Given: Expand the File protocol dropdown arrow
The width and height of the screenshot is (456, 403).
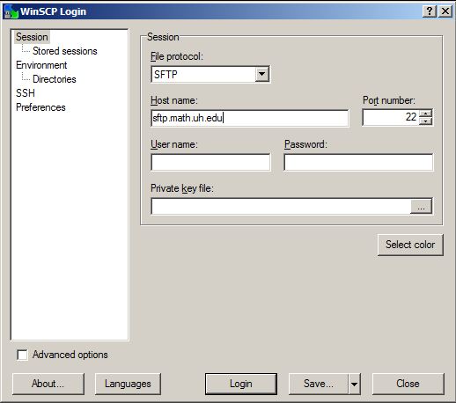Looking at the screenshot, I should tap(262, 74).
